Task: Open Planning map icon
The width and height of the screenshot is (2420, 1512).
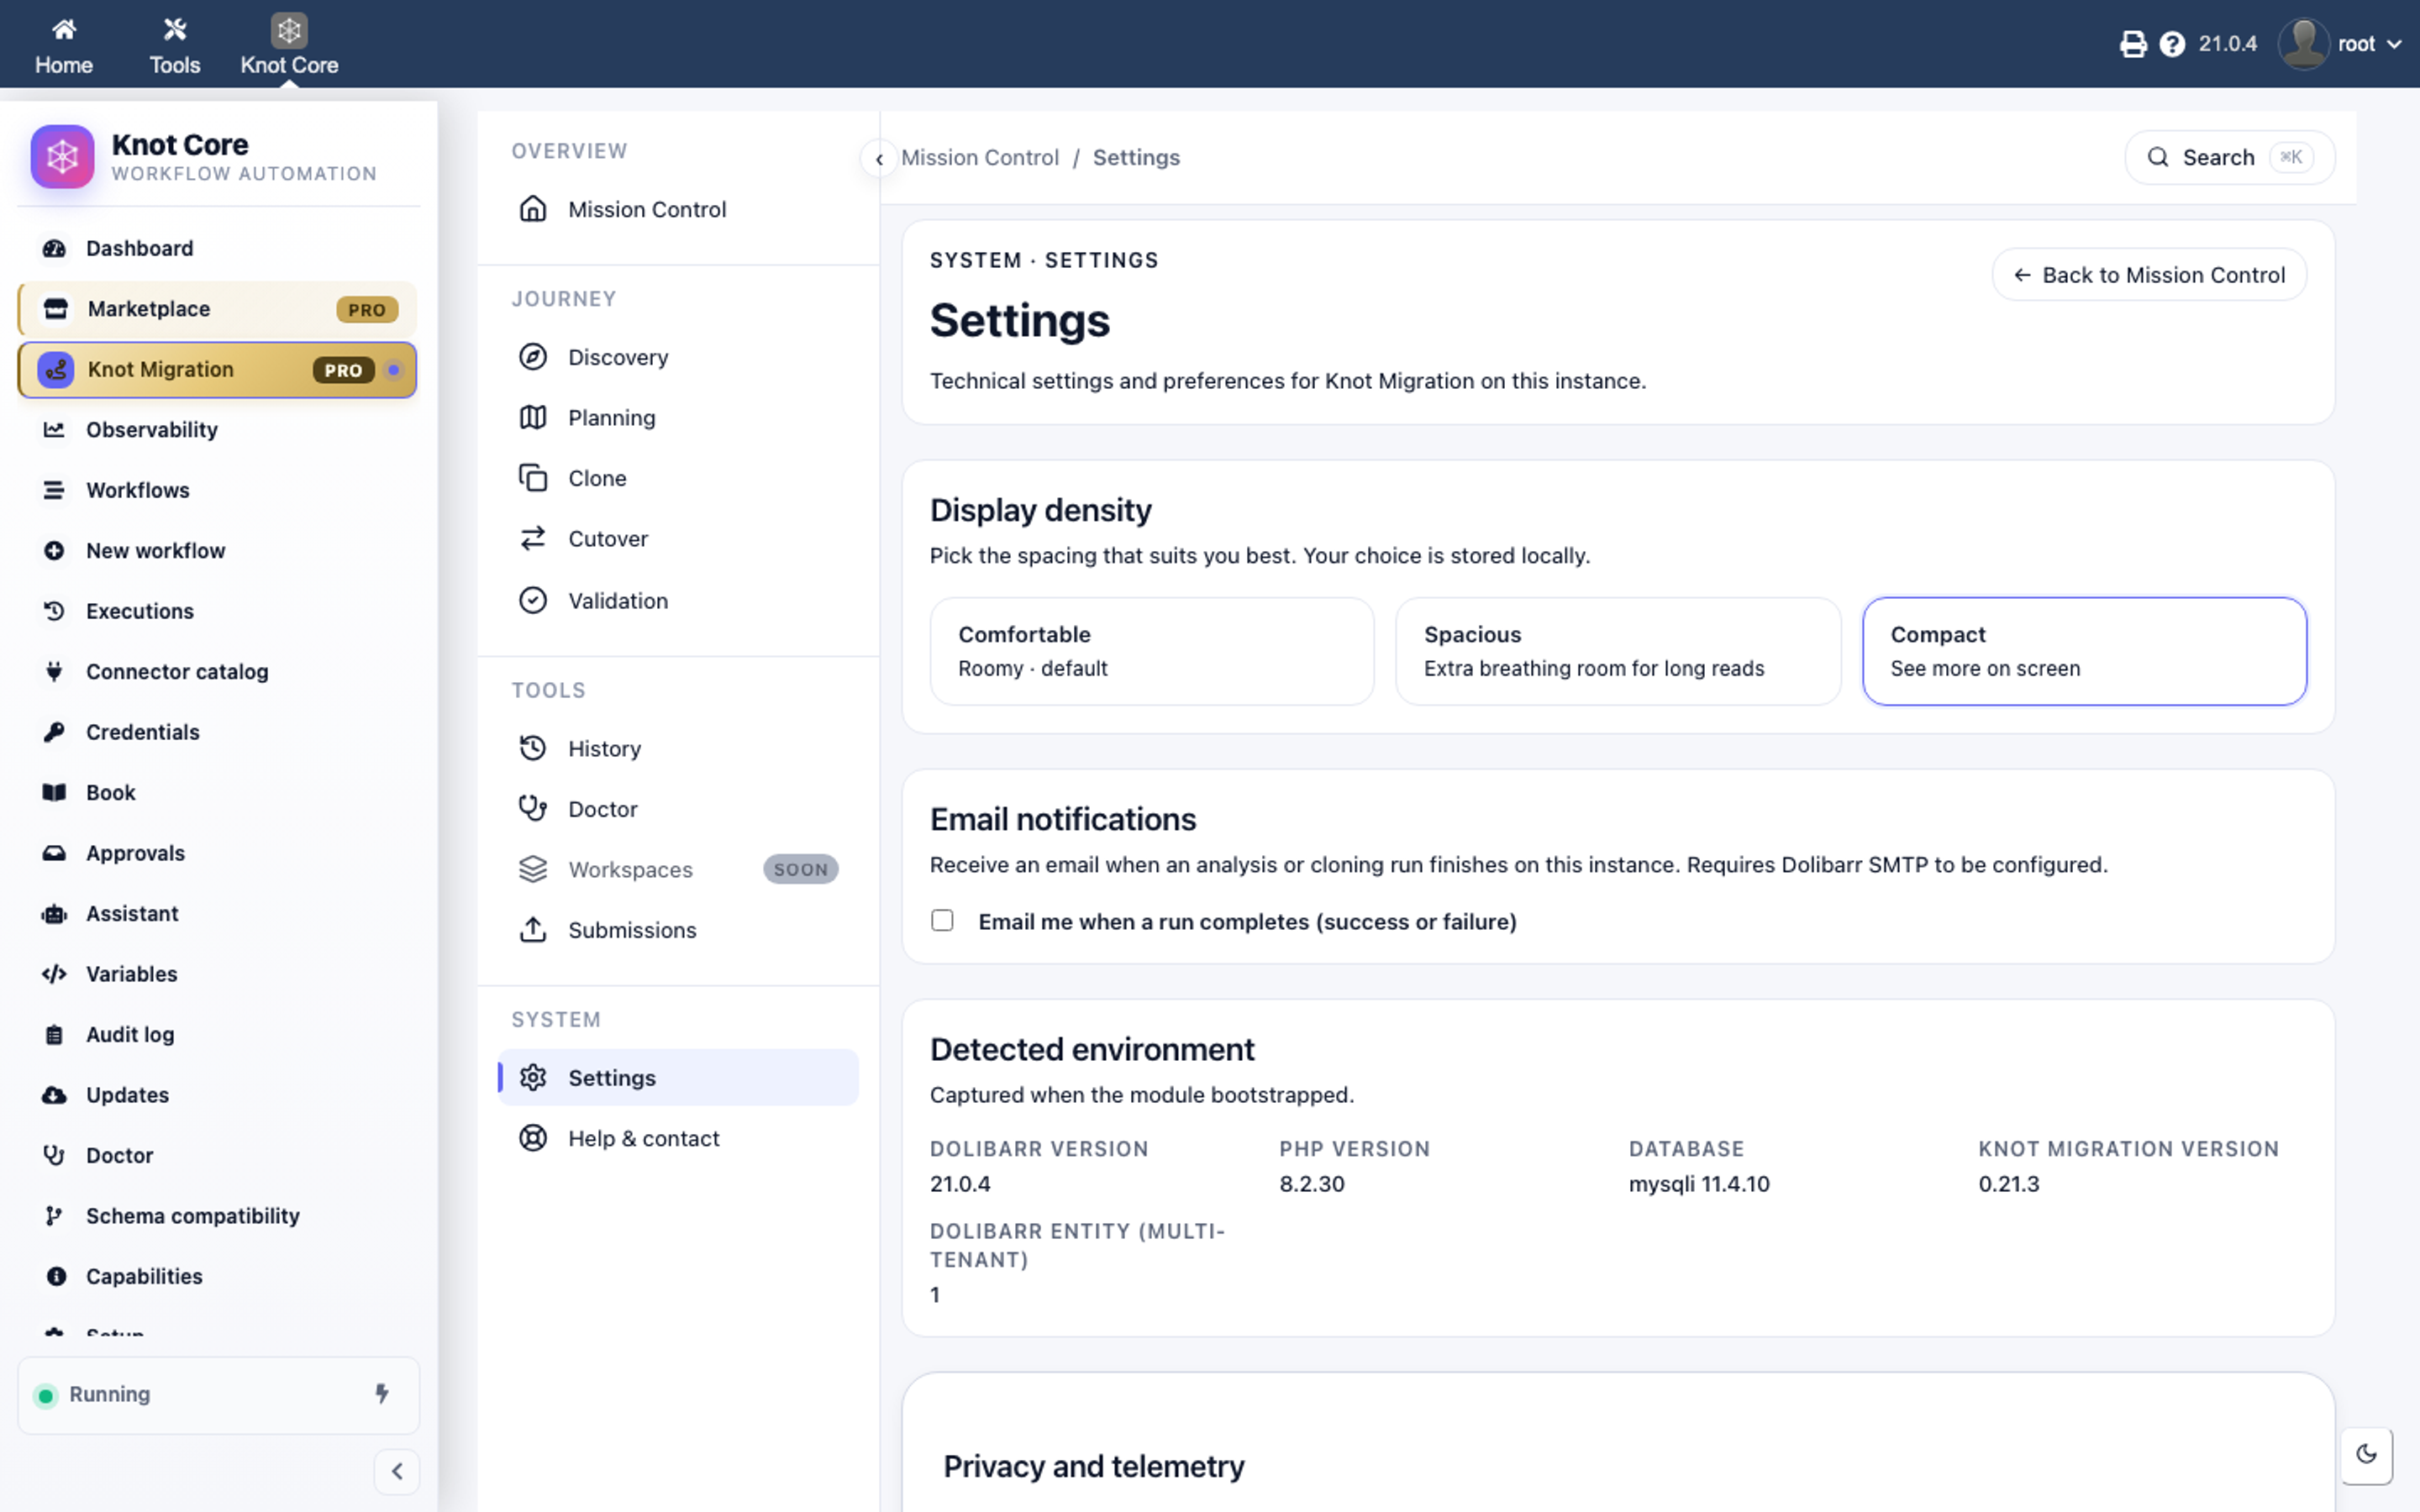Action: coord(533,418)
